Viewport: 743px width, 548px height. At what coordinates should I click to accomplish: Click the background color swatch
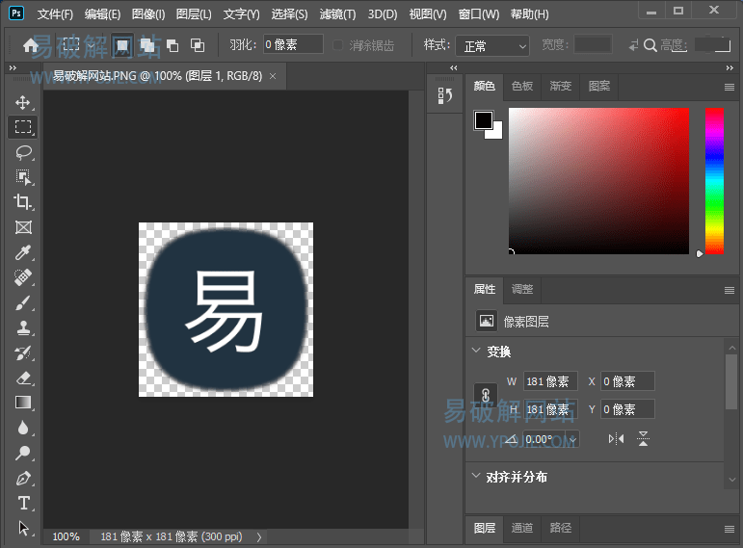point(495,132)
